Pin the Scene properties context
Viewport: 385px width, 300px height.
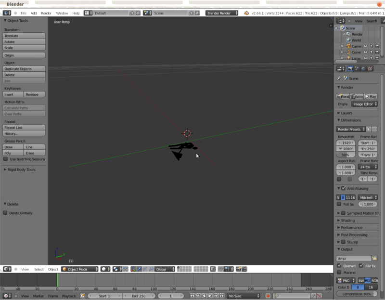tap(339, 78)
